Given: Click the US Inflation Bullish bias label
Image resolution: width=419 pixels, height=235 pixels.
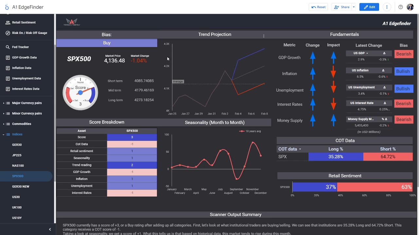Looking at the screenshot, I should coord(404,71).
